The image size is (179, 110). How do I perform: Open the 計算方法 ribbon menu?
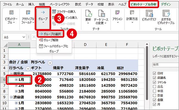coord(132,17)
